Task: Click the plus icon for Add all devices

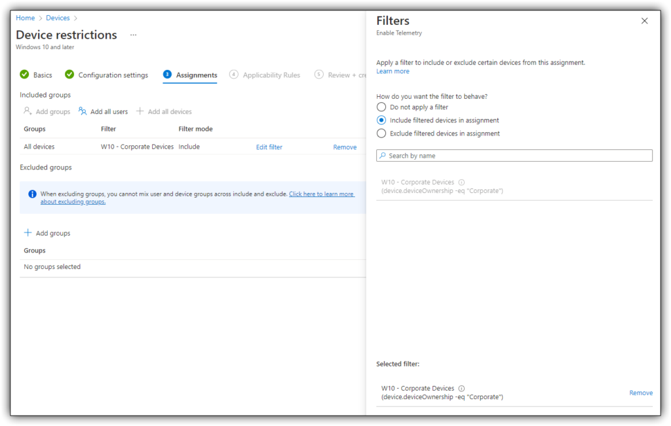Action: coord(140,111)
